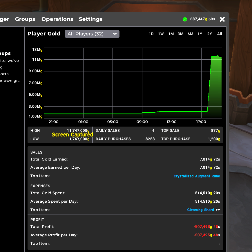Click the 21:00 x-axis label

[x=54, y=122]
